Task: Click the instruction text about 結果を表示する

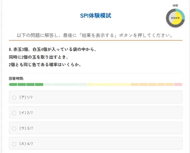Action: 95,35
